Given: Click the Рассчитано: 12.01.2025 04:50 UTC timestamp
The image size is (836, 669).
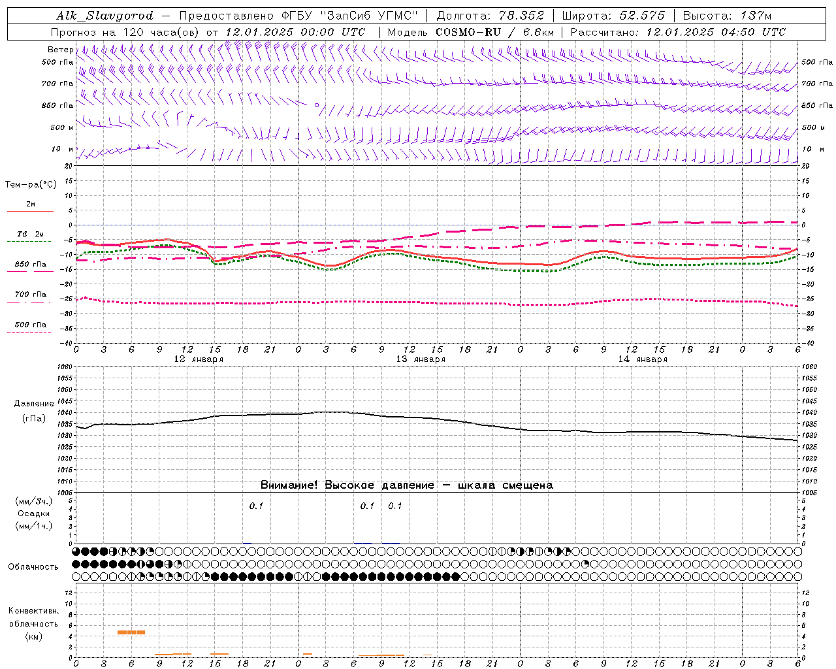Looking at the screenshot, I should coord(678,32).
